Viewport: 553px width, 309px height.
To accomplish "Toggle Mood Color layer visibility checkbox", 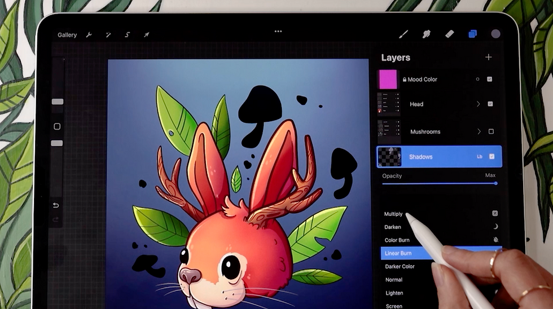I will click(x=490, y=80).
